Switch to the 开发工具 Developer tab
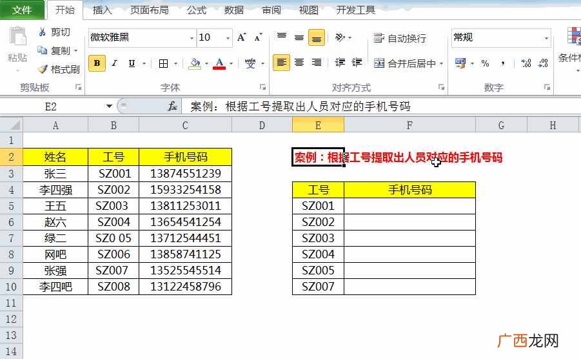The width and height of the screenshot is (581, 359). pos(356,10)
